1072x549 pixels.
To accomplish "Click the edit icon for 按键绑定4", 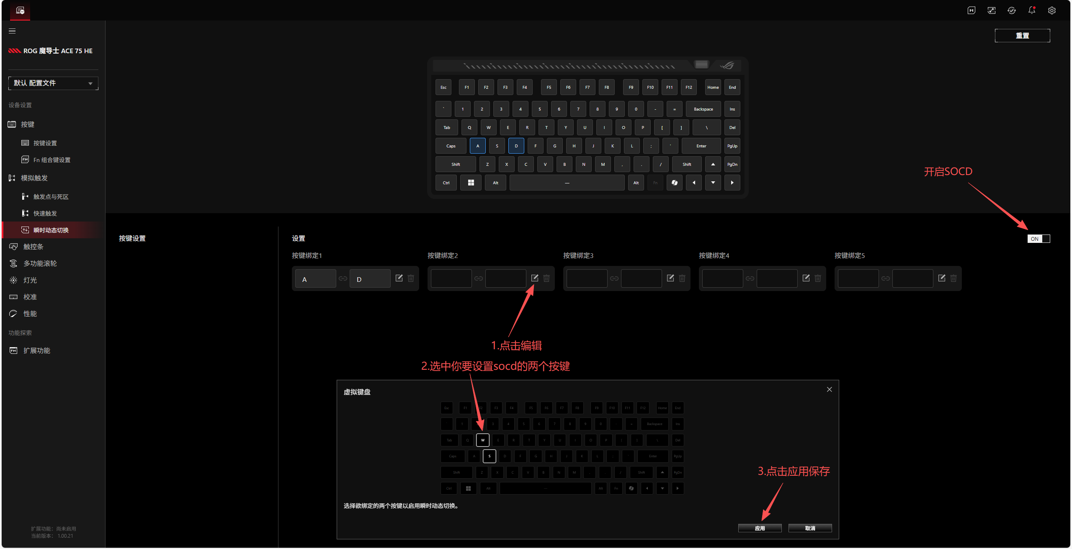I will [x=806, y=278].
